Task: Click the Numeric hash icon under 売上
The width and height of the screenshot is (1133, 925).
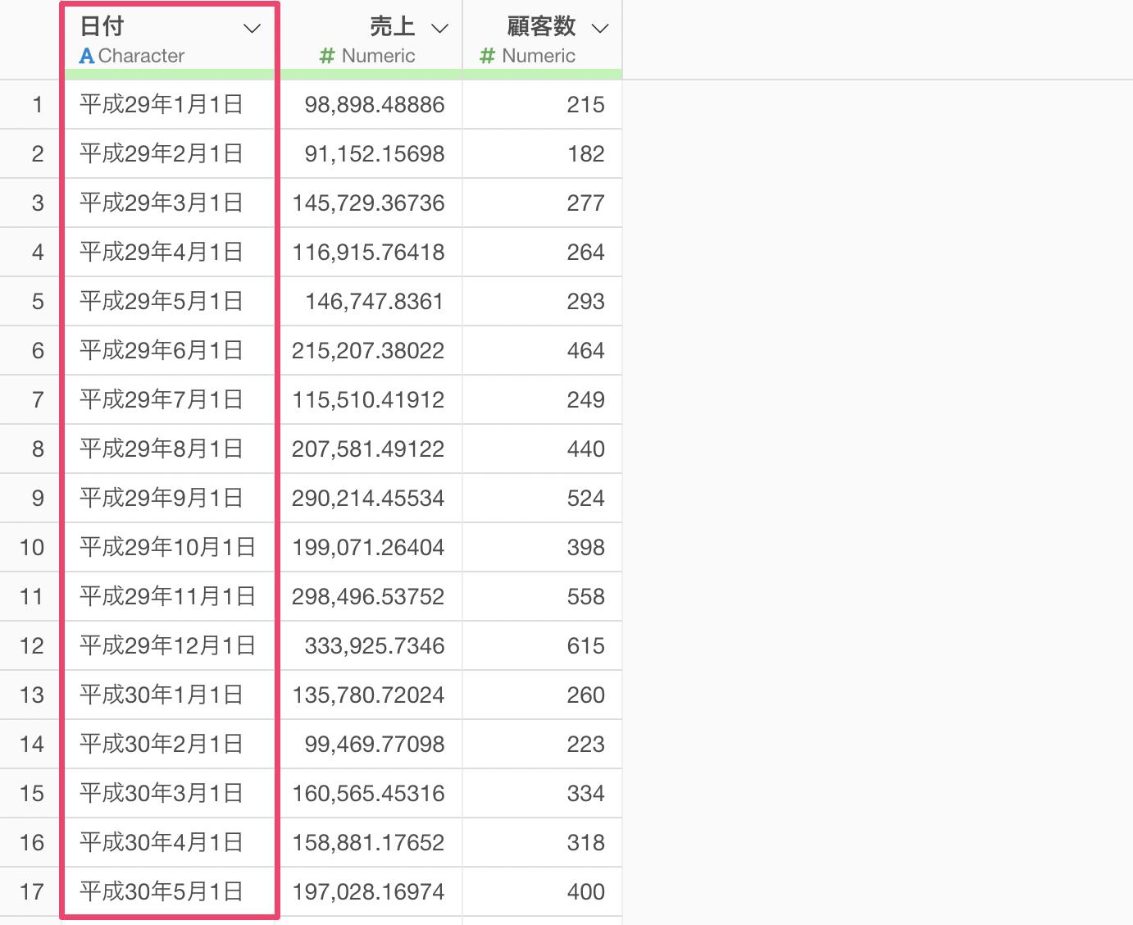Action: pyautogui.click(x=327, y=56)
